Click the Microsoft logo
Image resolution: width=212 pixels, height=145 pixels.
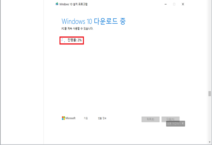(69, 118)
